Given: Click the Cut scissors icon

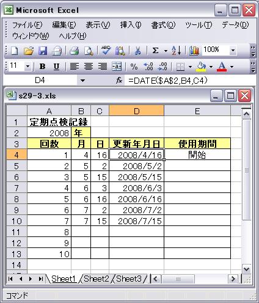Looking at the screenshot, I should click(x=138, y=51).
